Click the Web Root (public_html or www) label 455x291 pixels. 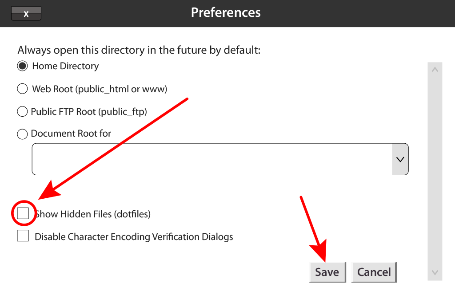tap(100, 89)
